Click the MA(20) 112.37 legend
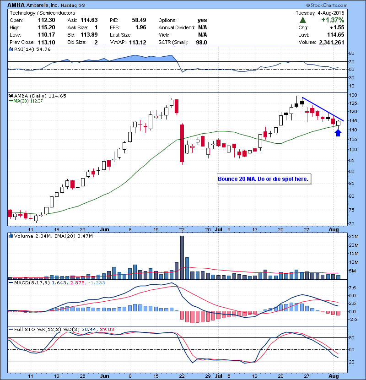 (26, 101)
